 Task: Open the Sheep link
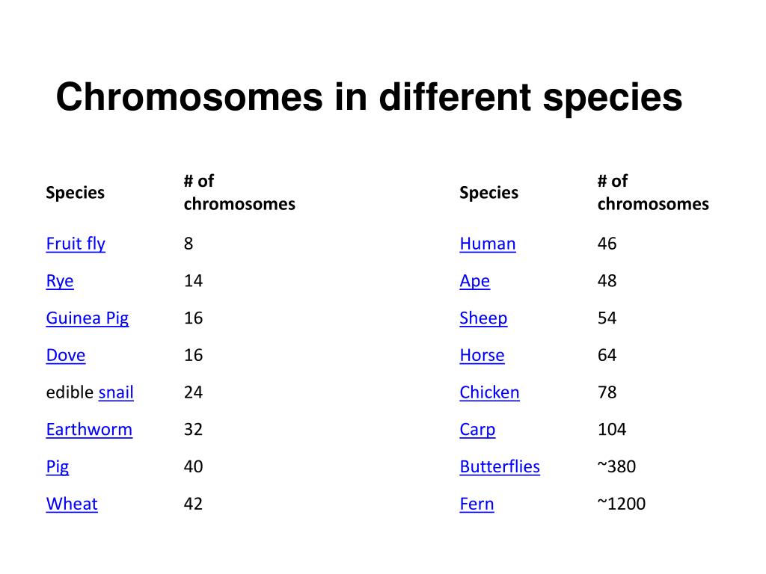click(484, 318)
